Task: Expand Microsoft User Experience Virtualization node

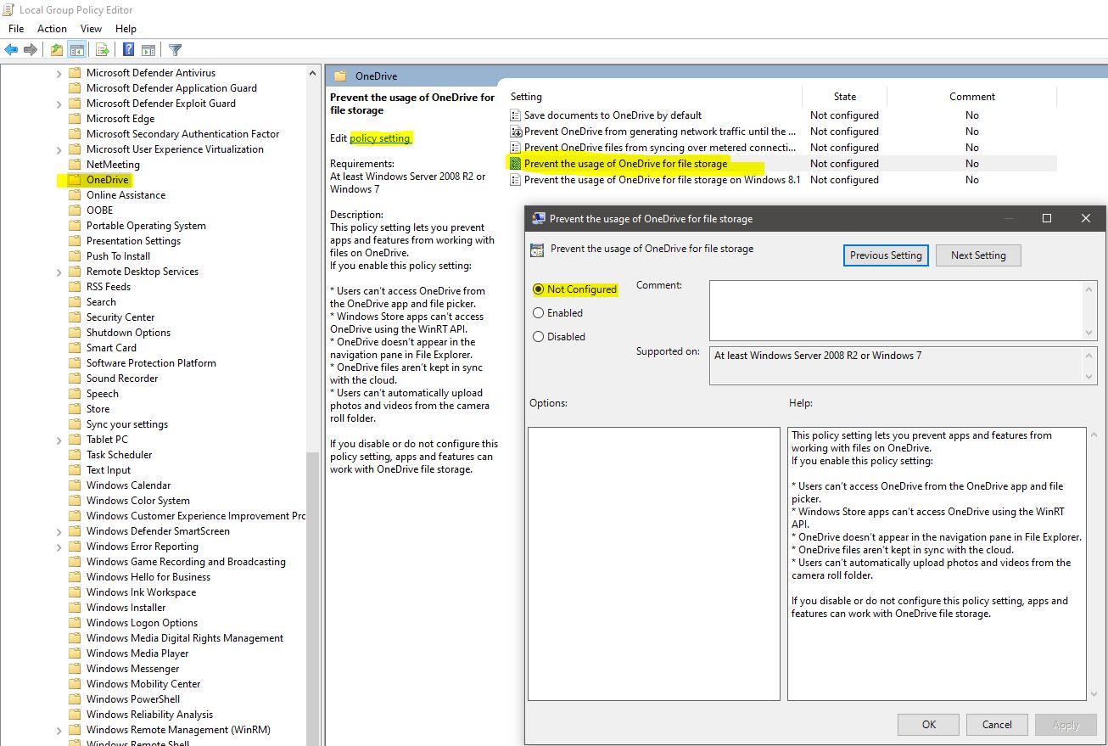Action: click(x=59, y=149)
